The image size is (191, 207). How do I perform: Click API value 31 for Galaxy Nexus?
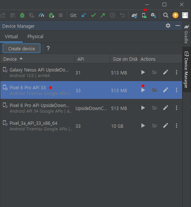78,73
